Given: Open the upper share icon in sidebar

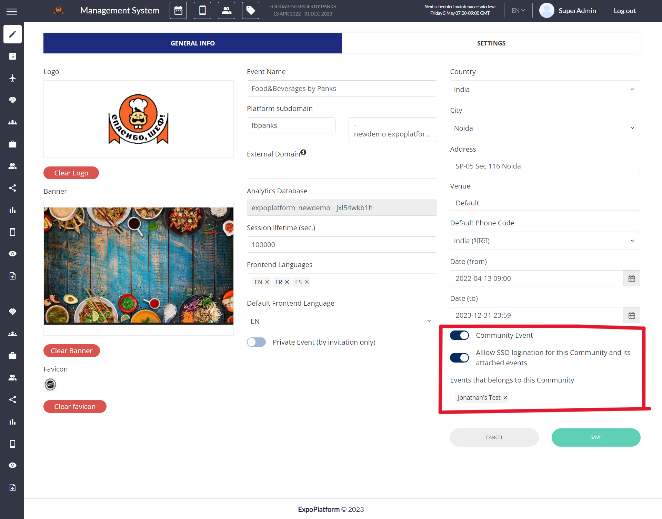Looking at the screenshot, I should [12, 188].
